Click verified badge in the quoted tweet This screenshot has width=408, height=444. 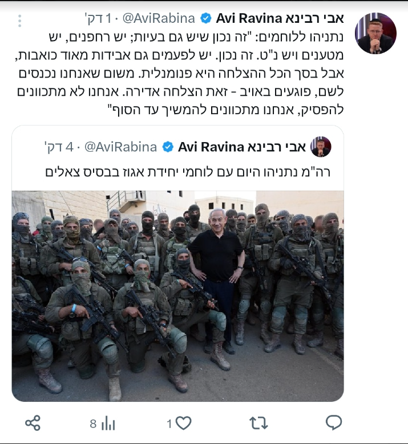(168, 147)
